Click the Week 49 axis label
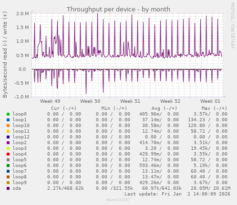 (50, 101)
